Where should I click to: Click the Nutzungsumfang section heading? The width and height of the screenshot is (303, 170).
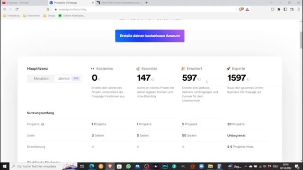click(x=40, y=113)
